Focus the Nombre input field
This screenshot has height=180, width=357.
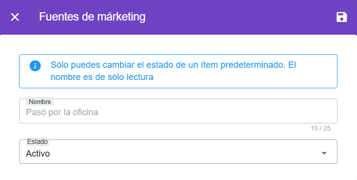click(x=178, y=111)
